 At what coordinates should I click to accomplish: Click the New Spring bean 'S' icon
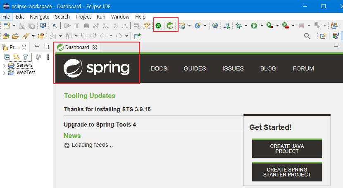pos(198,26)
